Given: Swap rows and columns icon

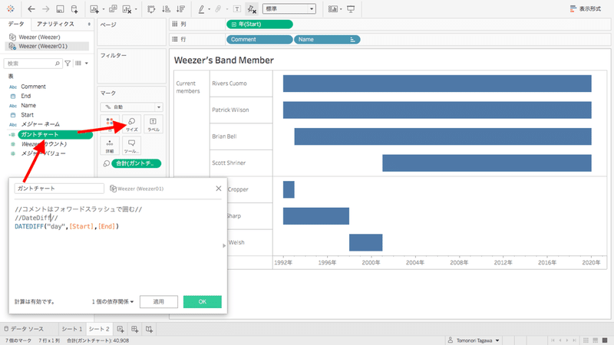Looking at the screenshot, I should coord(151,8).
